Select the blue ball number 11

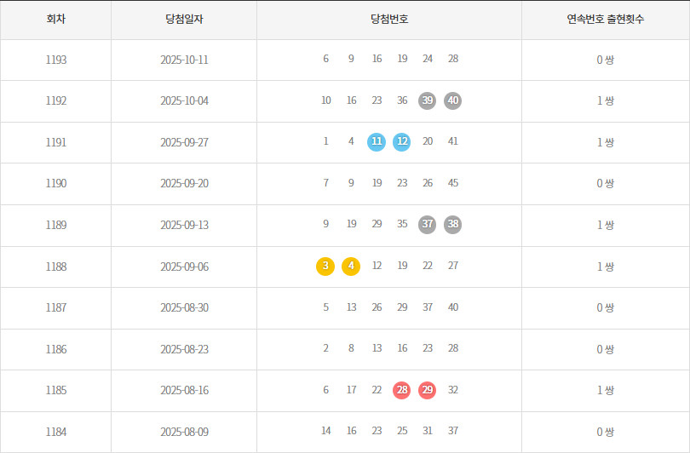(377, 142)
